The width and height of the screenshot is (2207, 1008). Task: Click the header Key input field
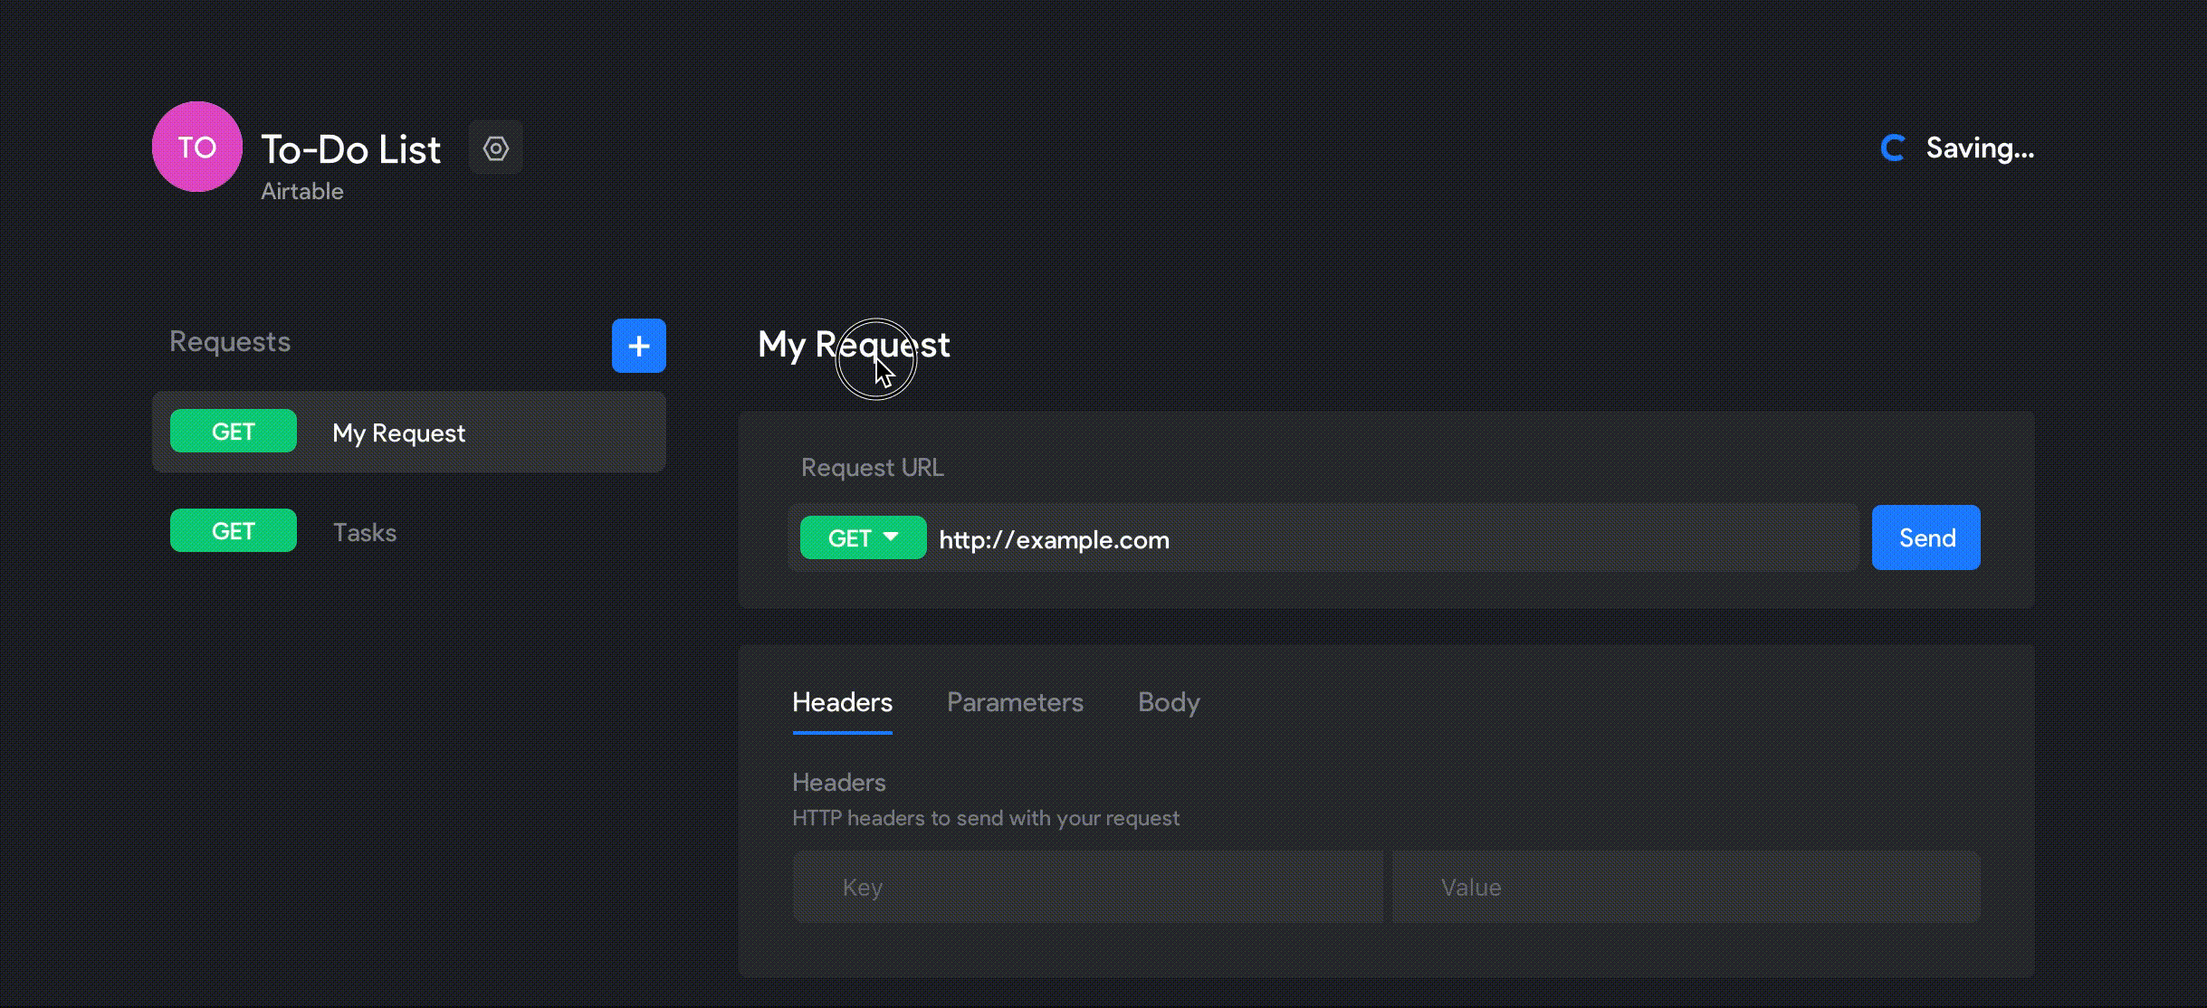(1086, 888)
